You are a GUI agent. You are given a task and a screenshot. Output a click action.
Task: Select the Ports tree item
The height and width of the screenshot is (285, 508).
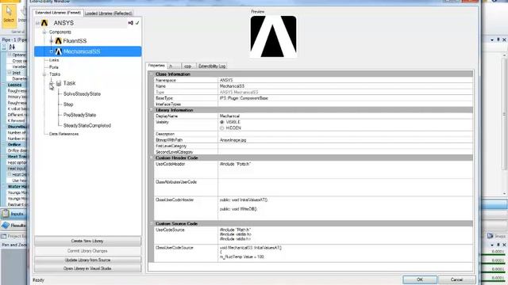(54, 67)
